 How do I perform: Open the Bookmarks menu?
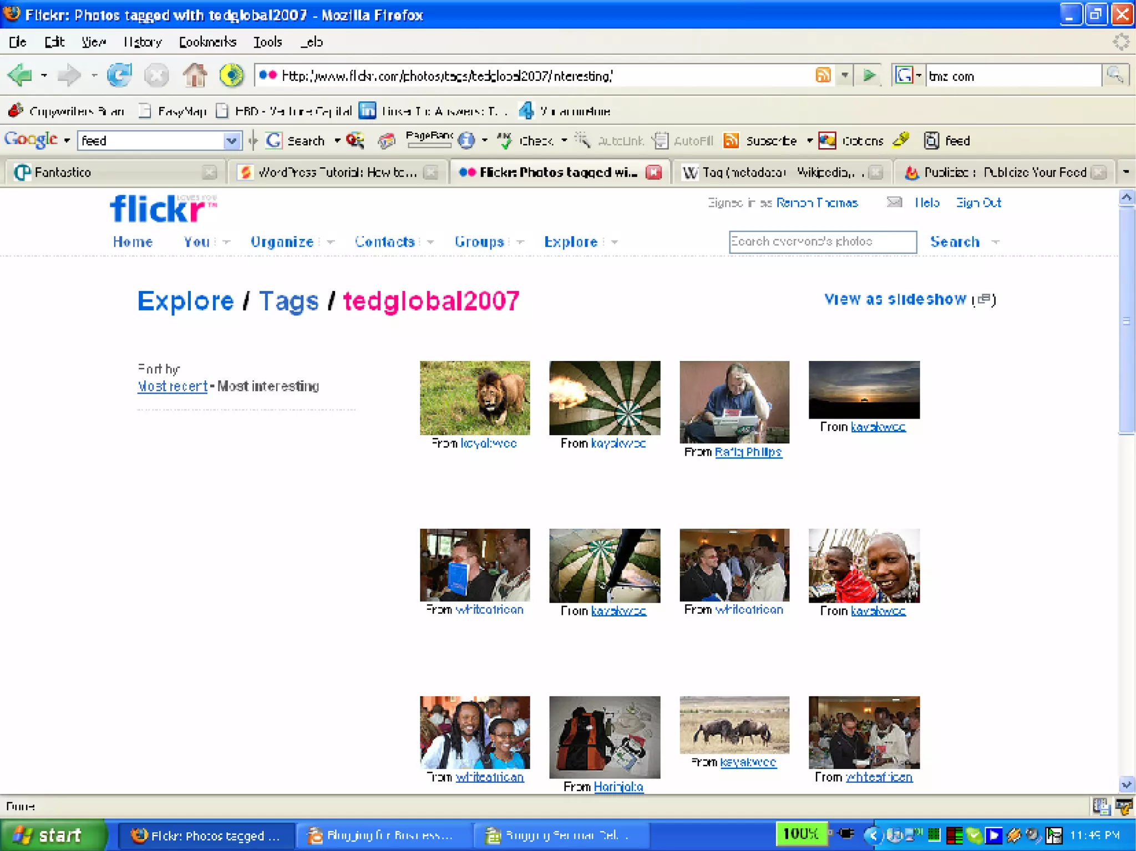207,42
